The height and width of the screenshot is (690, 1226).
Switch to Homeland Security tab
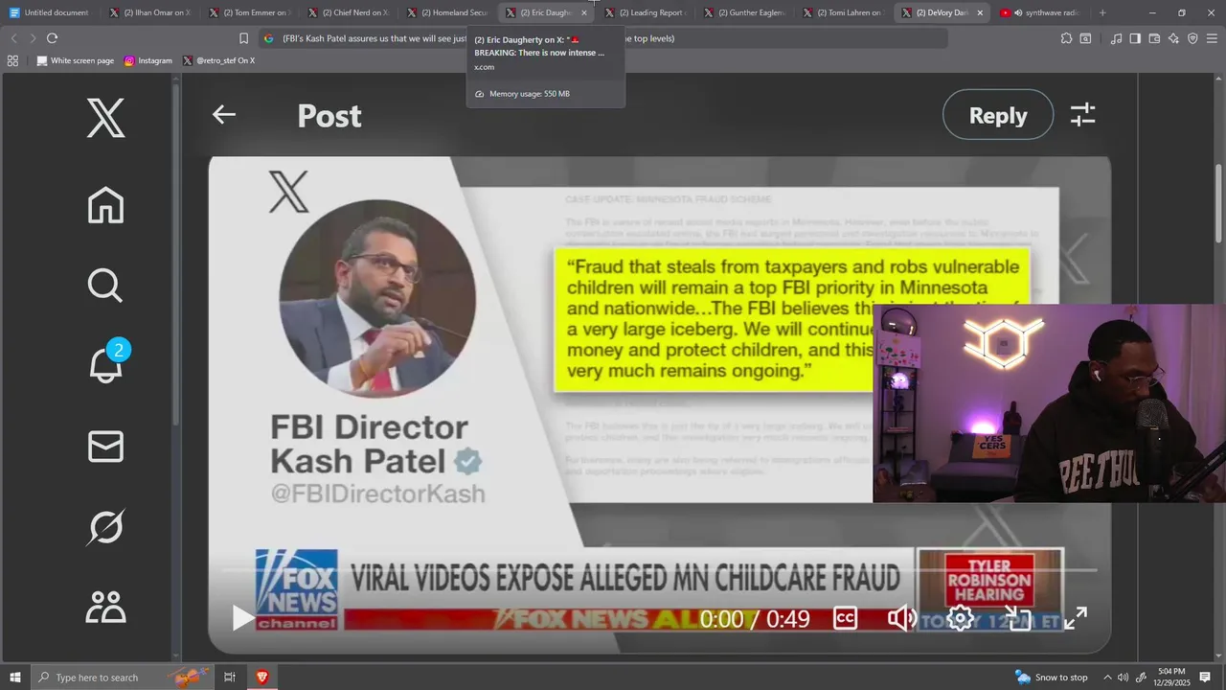(448, 12)
